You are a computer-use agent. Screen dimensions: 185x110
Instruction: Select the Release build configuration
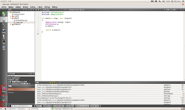(21, 93)
